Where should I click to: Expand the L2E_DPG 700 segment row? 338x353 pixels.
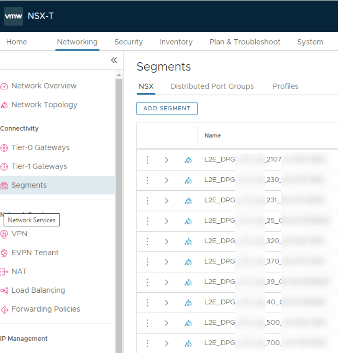166,343
